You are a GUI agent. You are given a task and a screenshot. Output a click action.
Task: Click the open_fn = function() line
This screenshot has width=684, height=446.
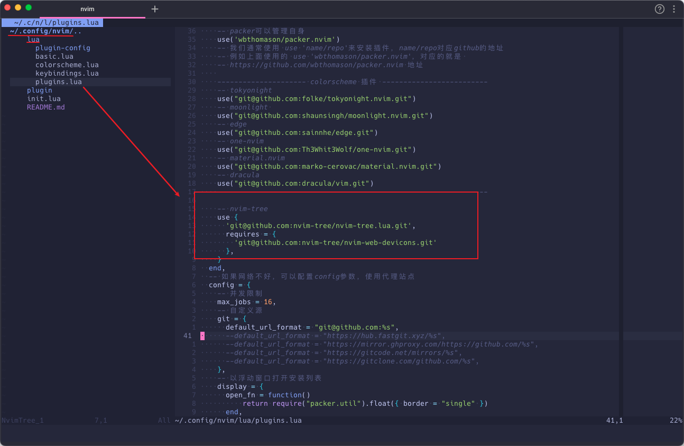click(268, 395)
